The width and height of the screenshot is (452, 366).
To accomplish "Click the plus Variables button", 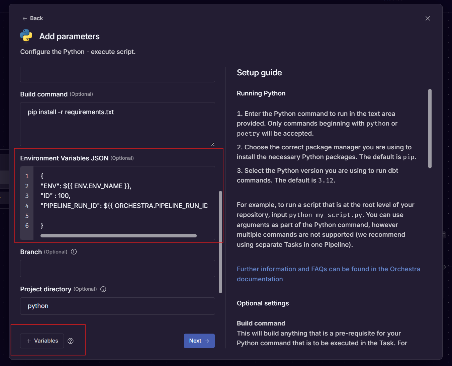I will 42,341.
